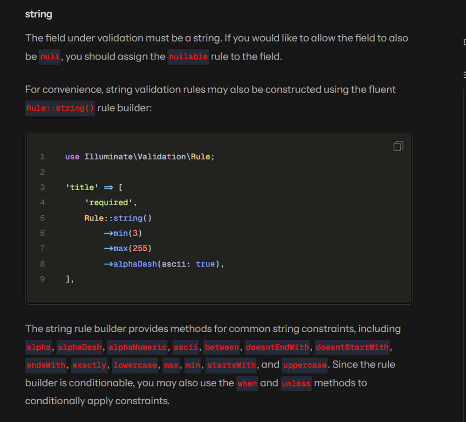Click the startsWith constraint label
This screenshot has width=466, height=422.
(x=232, y=365)
